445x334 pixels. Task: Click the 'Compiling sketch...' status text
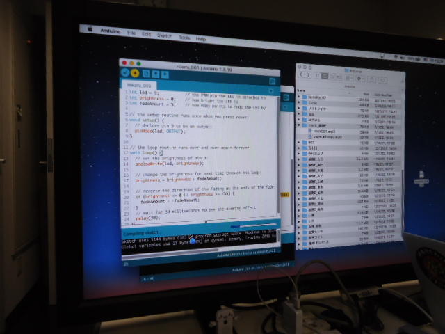coord(141,233)
